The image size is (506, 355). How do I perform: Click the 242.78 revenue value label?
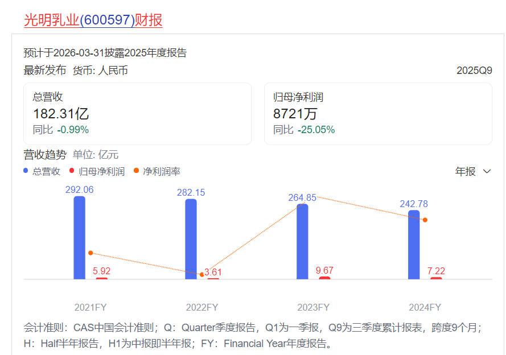tap(414, 204)
